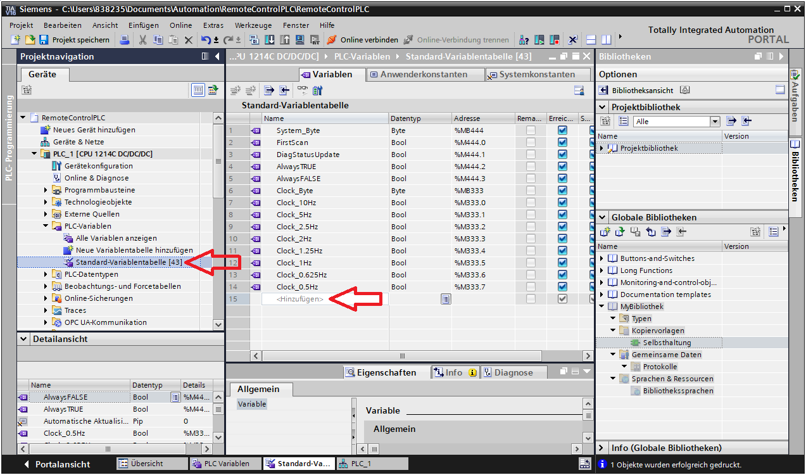Expand the Programmbausteine folder
806x475 pixels.
click(x=46, y=190)
